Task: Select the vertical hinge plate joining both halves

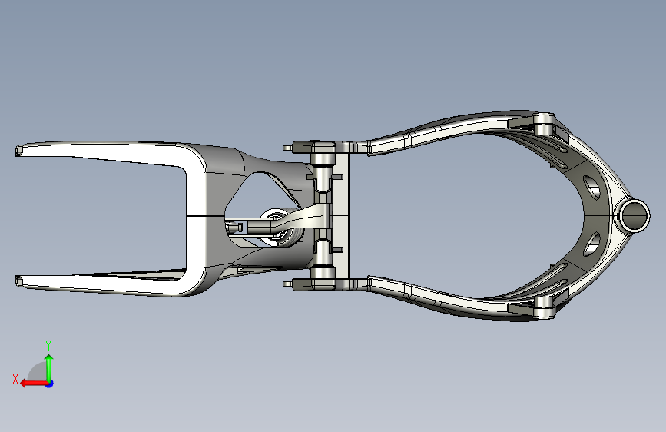Action: tap(343, 216)
